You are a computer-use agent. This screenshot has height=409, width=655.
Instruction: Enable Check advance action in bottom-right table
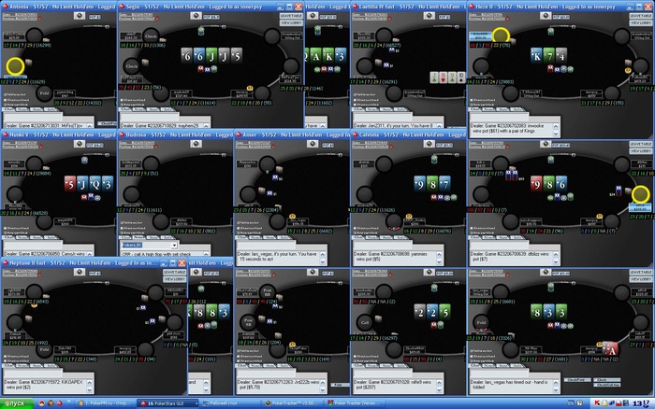point(606,380)
